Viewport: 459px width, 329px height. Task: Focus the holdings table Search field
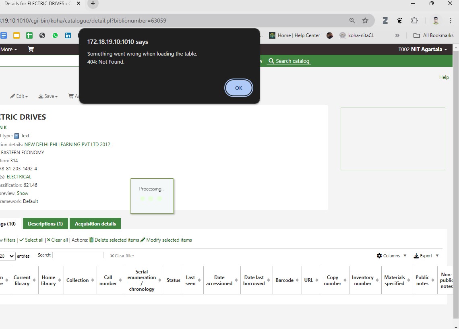click(x=78, y=255)
